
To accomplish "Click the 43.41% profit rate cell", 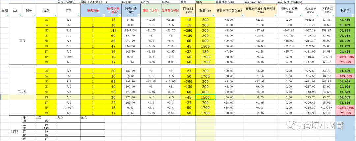I will pos(345,20).
